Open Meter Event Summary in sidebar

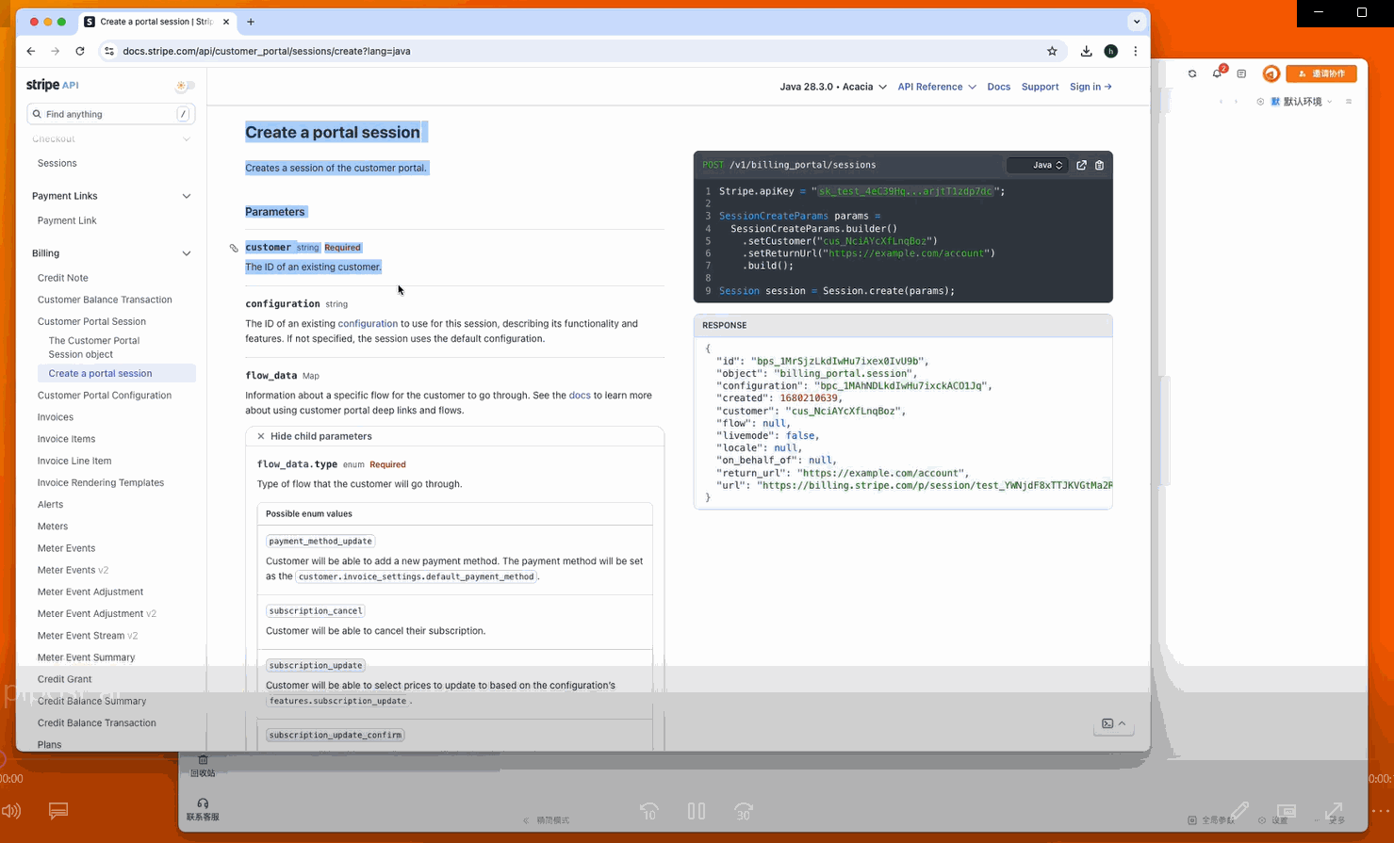pyautogui.click(x=86, y=657)
